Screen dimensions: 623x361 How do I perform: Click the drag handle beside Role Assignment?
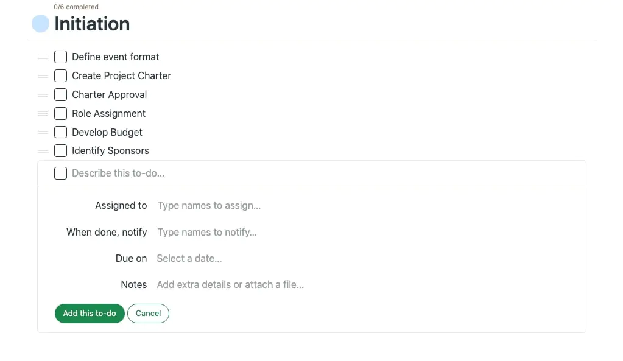tap(42, 113)
